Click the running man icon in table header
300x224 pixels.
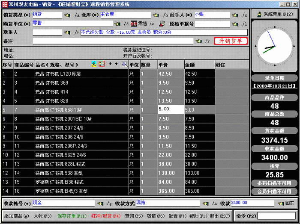(x=93, y=64)
